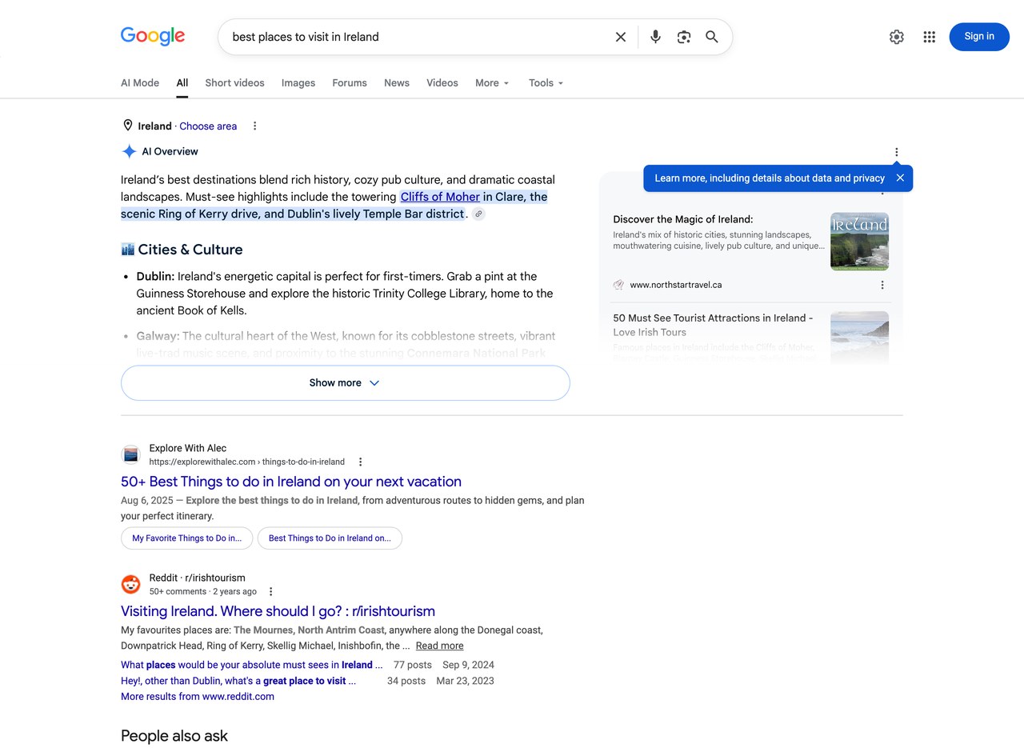The width and height of the screenshot is (1024, 756).
Task: Switch to the News tab
Action: point(397,83)
